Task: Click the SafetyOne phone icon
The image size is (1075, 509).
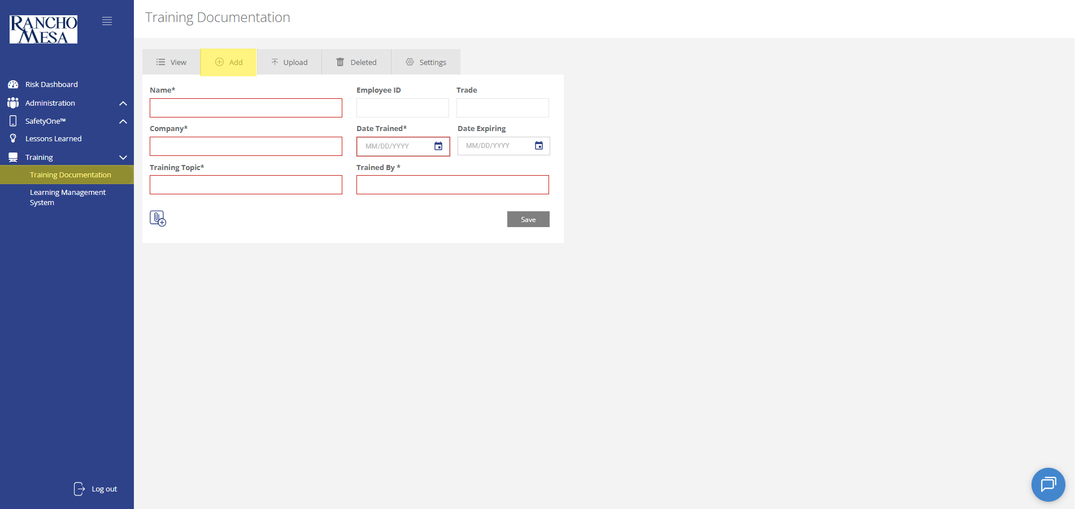Action: (x=13, y=121)
